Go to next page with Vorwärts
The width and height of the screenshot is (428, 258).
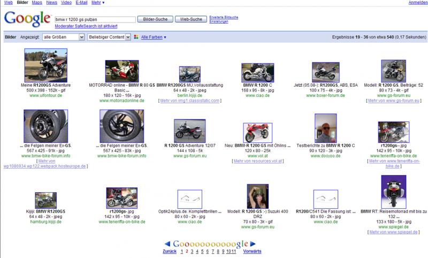point(252,251)
